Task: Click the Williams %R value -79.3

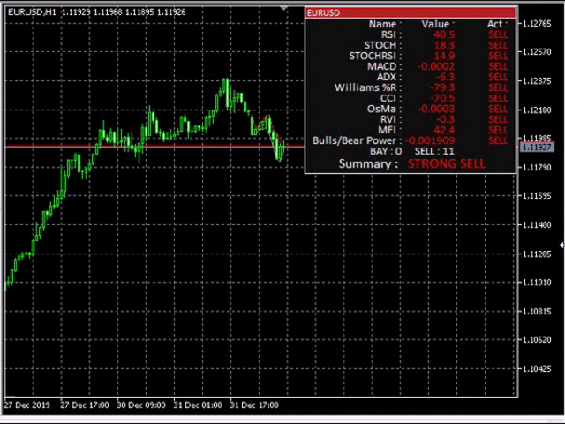Action: pyautogui.click(x=442, y=87)
